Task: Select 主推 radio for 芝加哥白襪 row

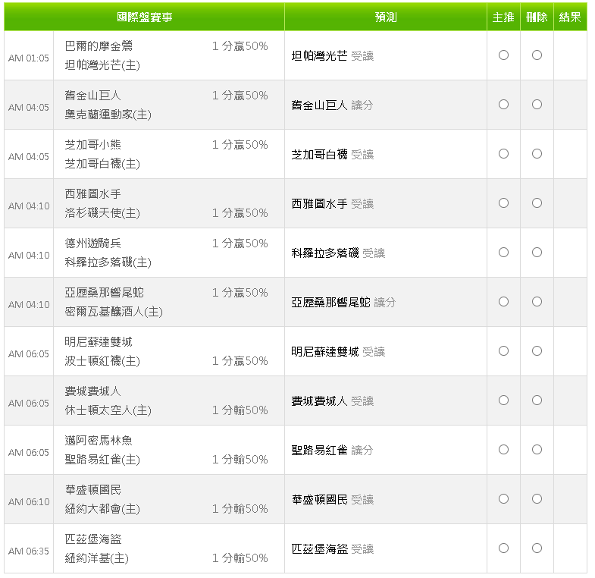Action: [x=503, y=154]
